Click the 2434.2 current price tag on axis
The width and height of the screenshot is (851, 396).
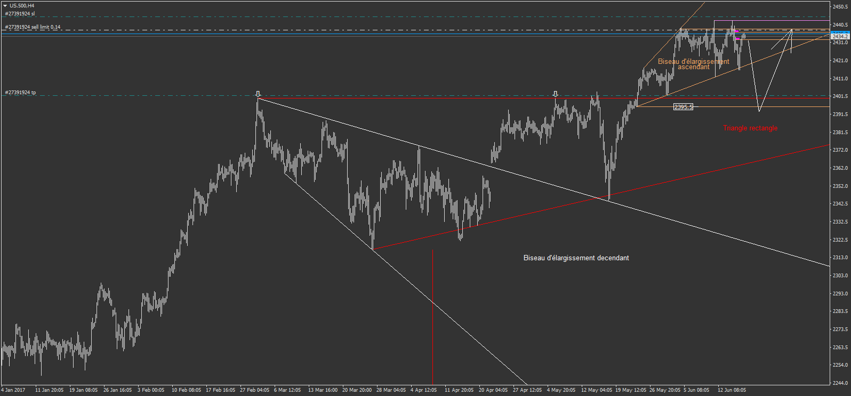(x=840, y=36)
